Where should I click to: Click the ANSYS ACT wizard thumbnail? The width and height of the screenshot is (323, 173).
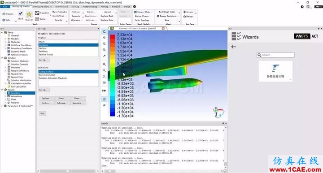pos(275,71)
